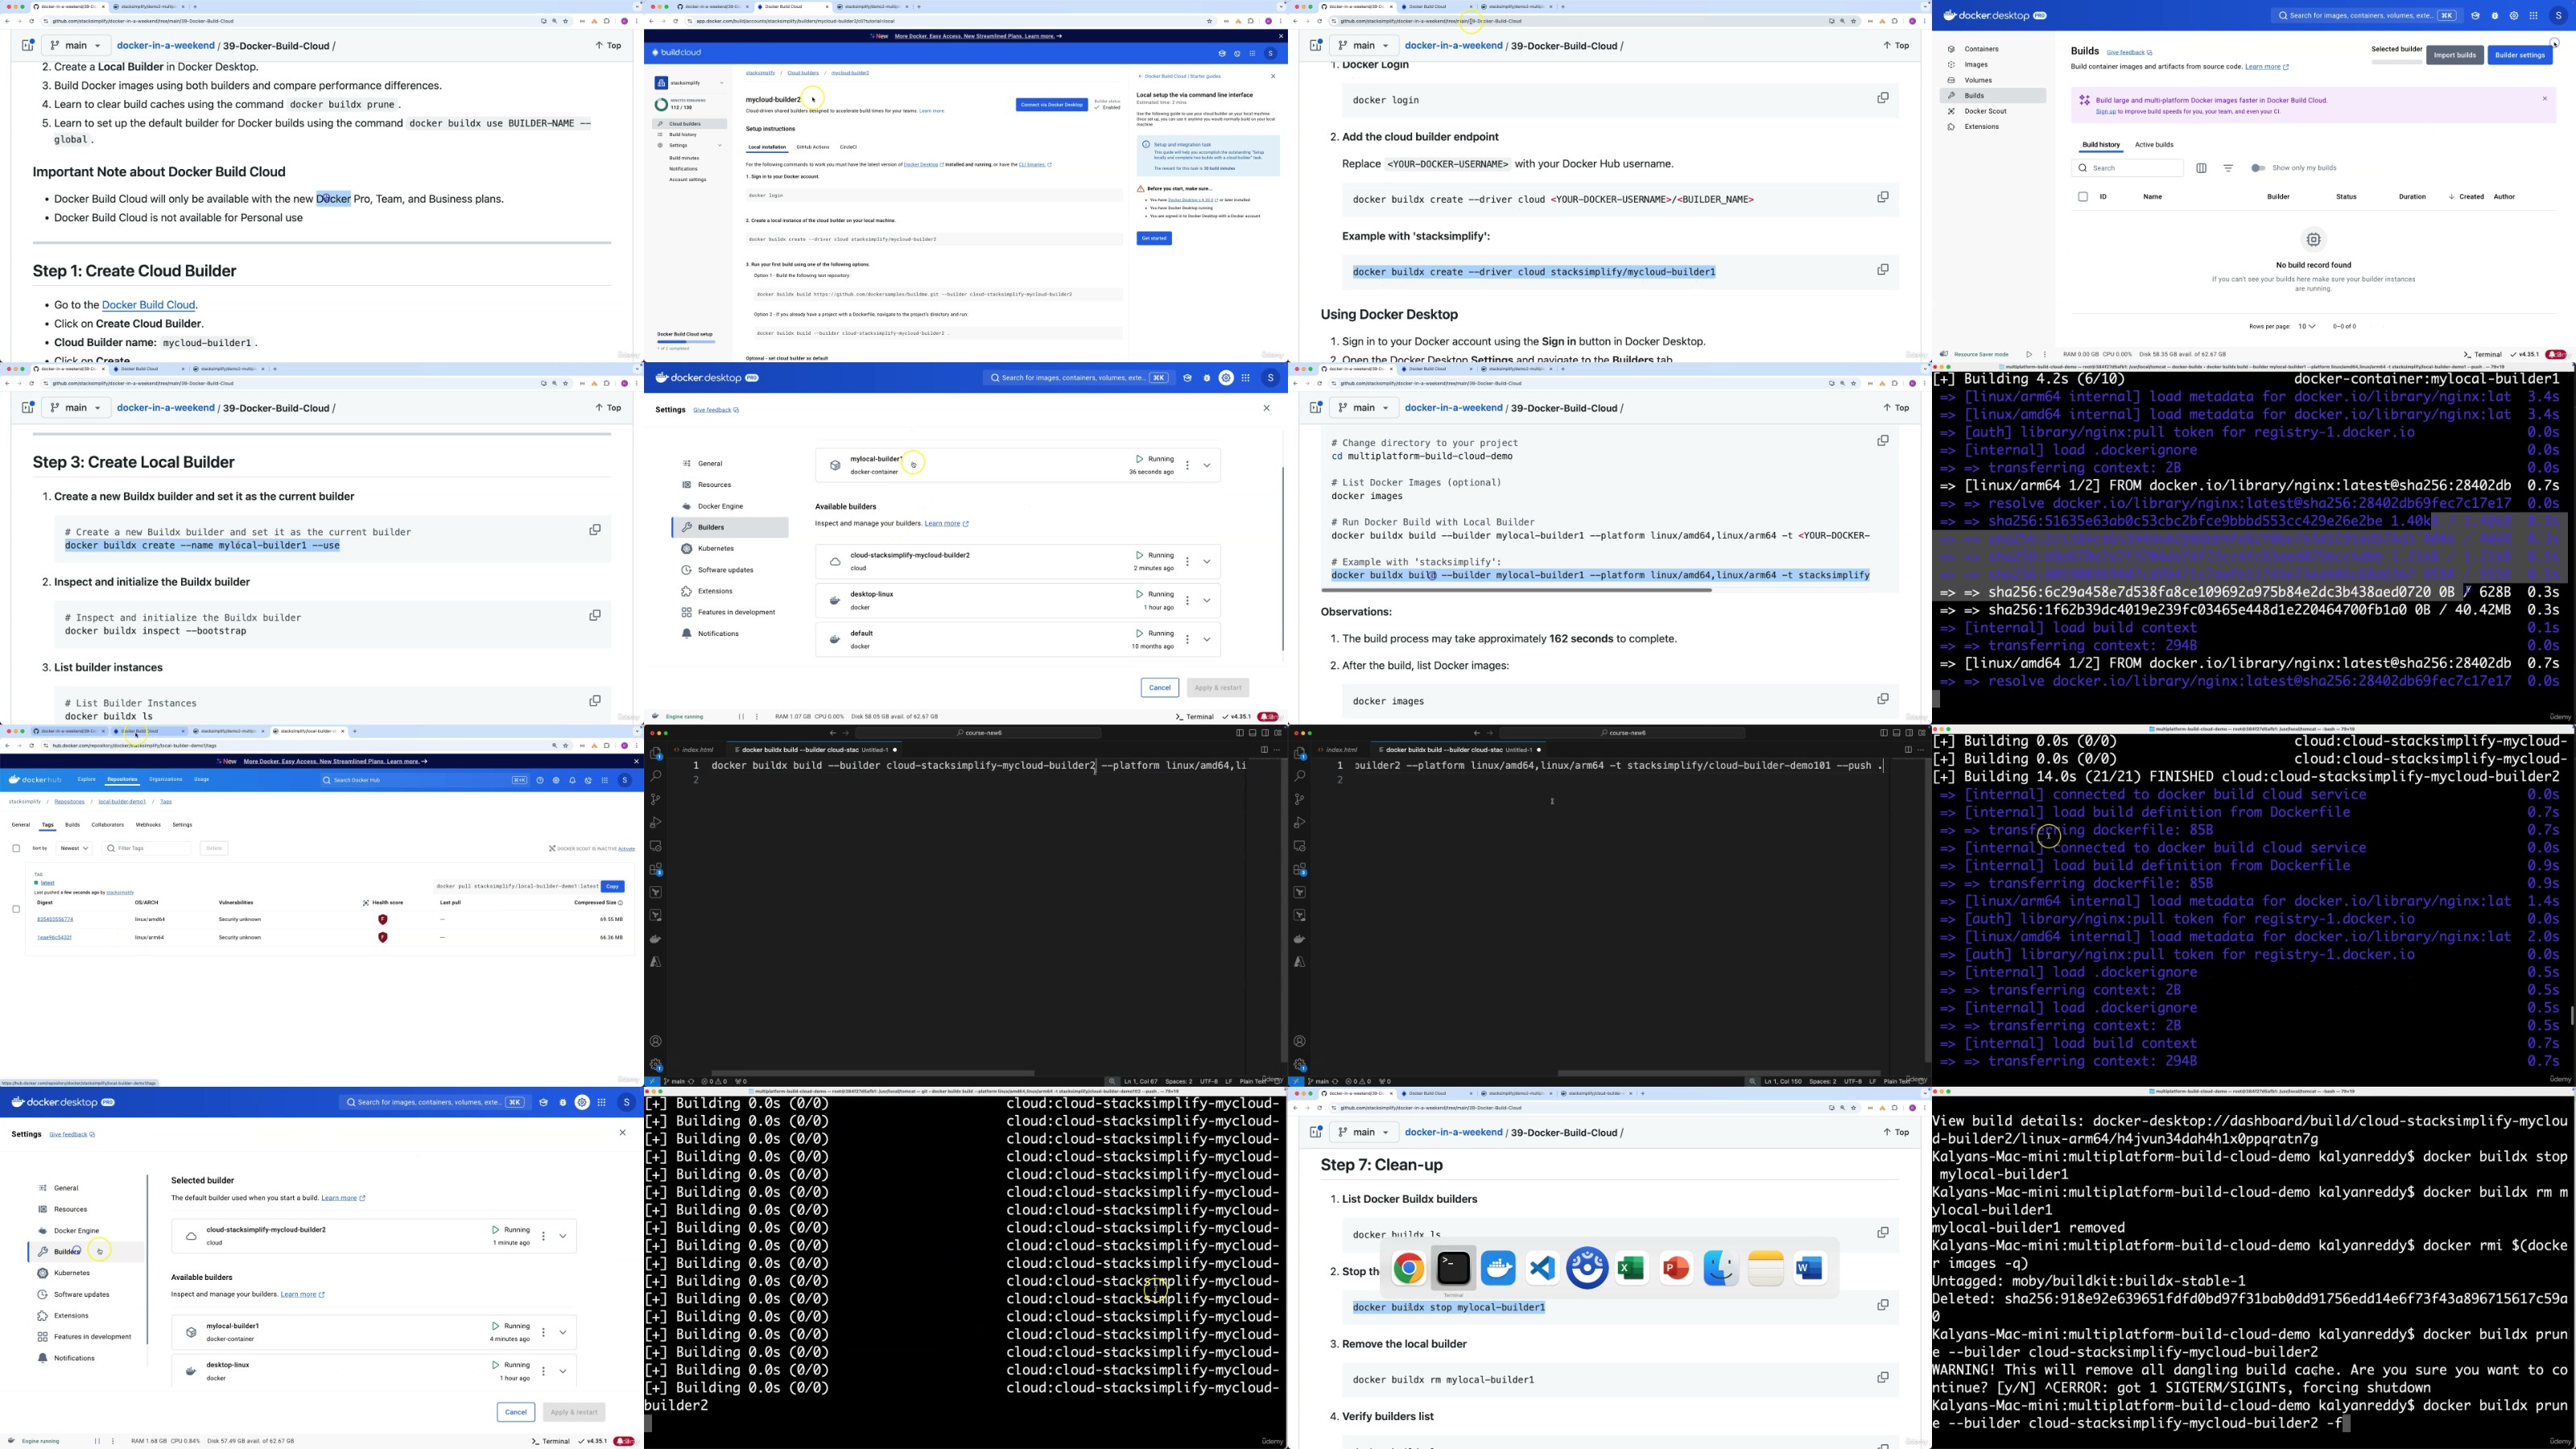Click Copy button for docker pull command
The width and height of the screenshot is (2576, 1449).
pos(612,886)
